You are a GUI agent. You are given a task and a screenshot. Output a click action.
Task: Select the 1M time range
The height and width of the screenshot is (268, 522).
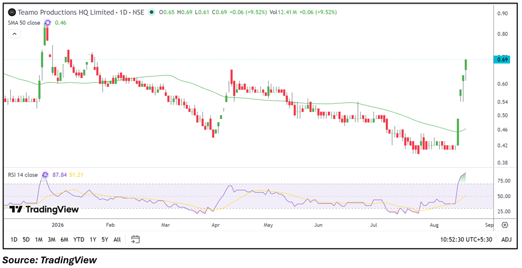[x=39, y=240]
